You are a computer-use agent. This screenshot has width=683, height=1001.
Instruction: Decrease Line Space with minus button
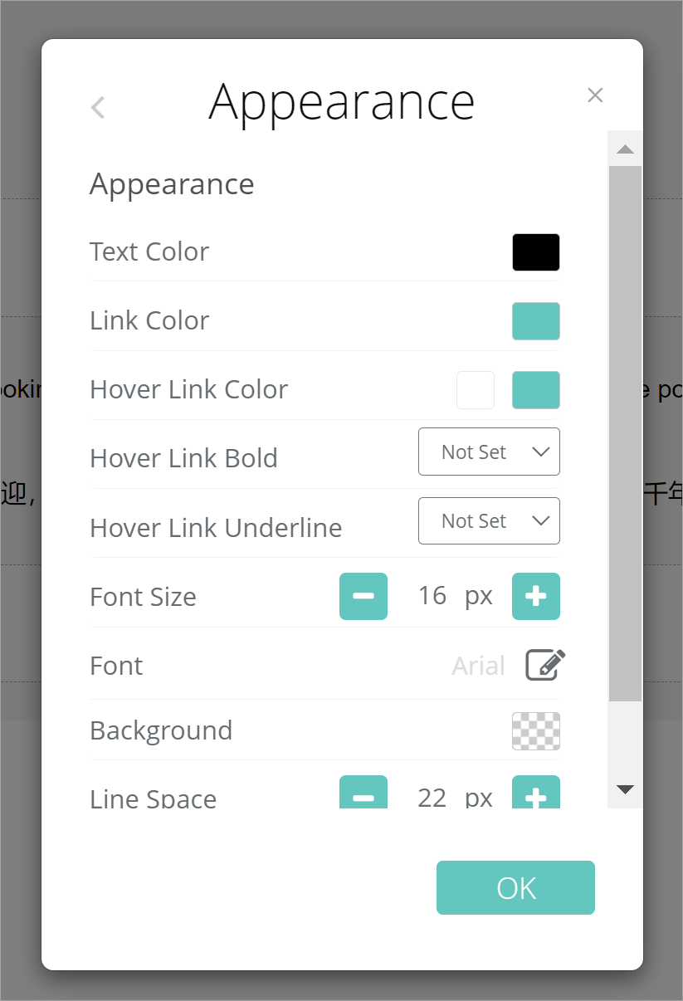pos(363,794)
